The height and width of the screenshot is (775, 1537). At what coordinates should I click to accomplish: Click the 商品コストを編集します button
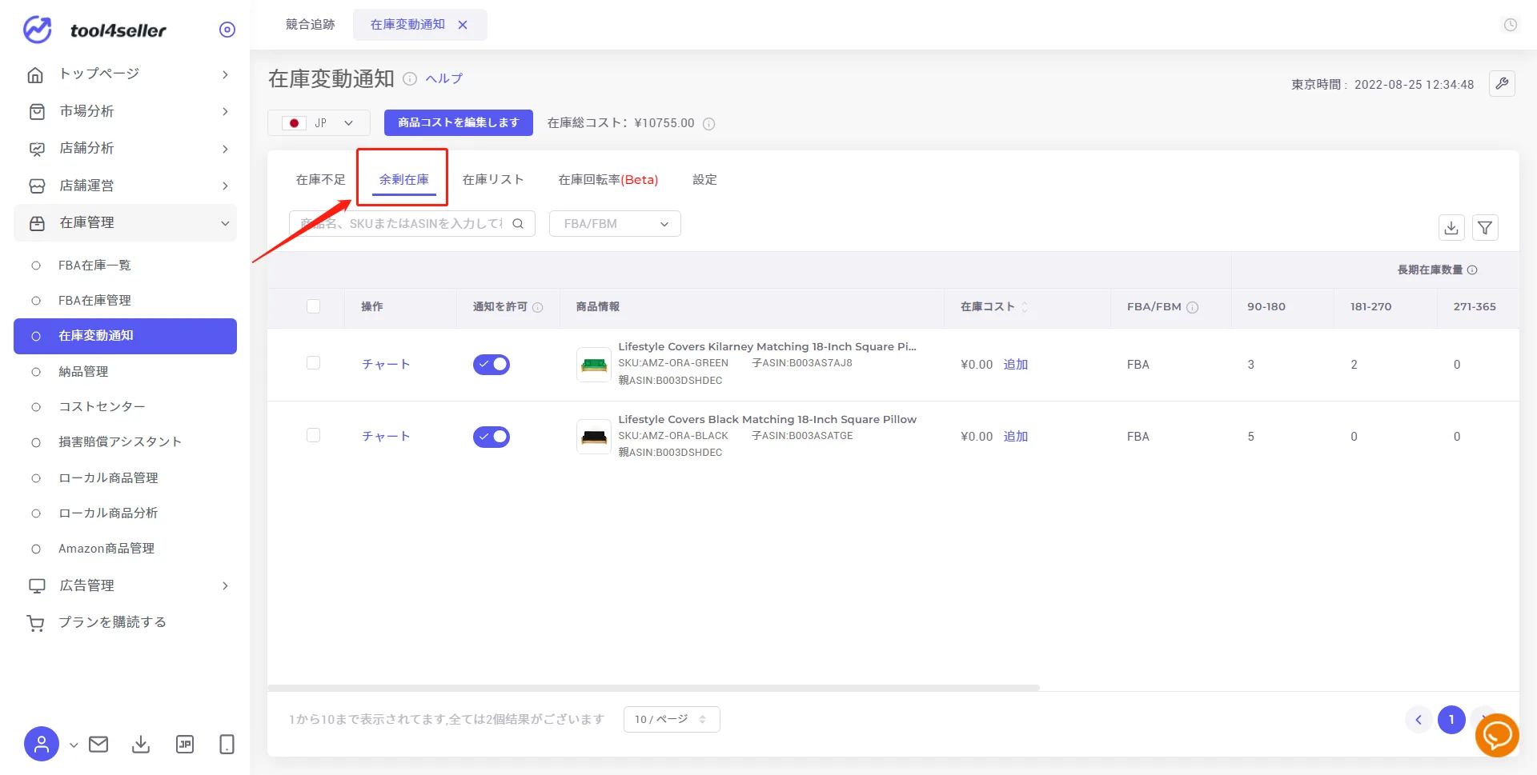pos(459,123)
